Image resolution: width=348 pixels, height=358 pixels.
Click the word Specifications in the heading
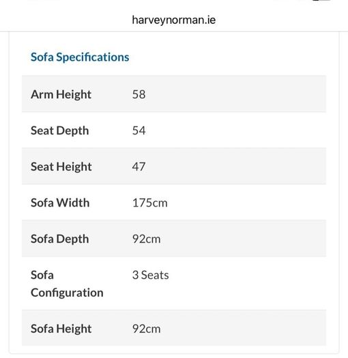[93, 57]
